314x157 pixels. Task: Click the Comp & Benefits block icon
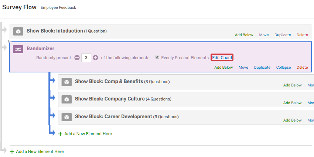66,82
